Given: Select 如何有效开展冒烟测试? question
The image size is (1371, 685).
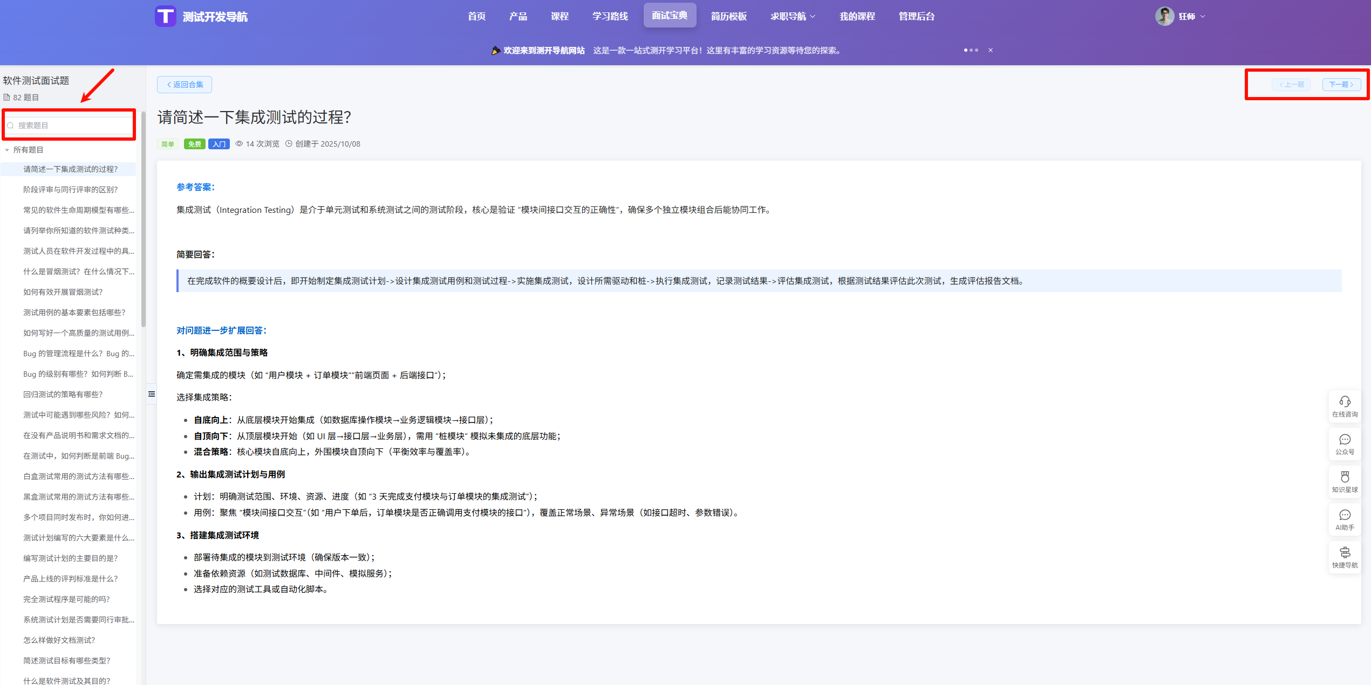Looking at the screenshot, I should (x=63, y=292).
